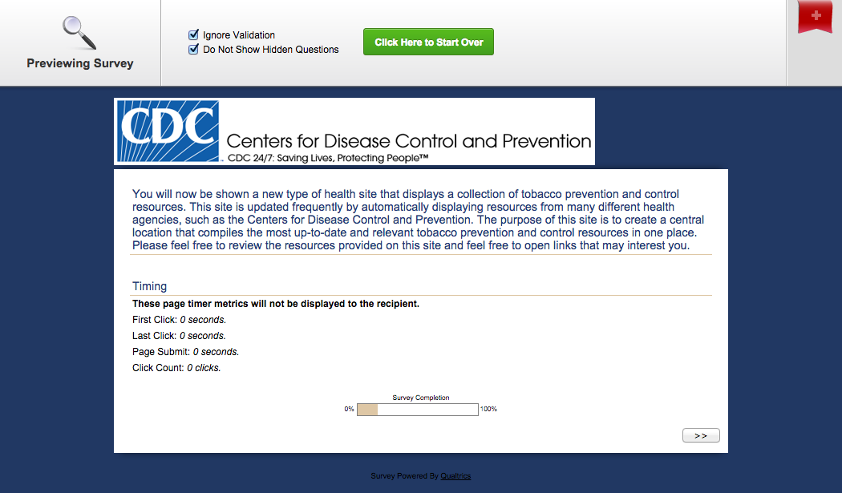This screenshot has height=493, width=842.
Task: Click the Click Count metric line
Action: click(x=176, y=368)
